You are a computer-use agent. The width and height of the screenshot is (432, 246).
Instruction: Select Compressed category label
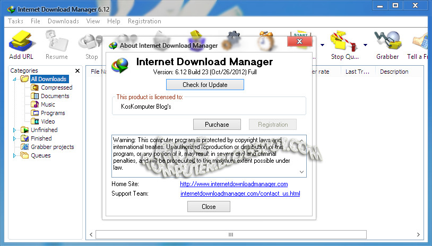pyautogui.click(x=56, y=87)
